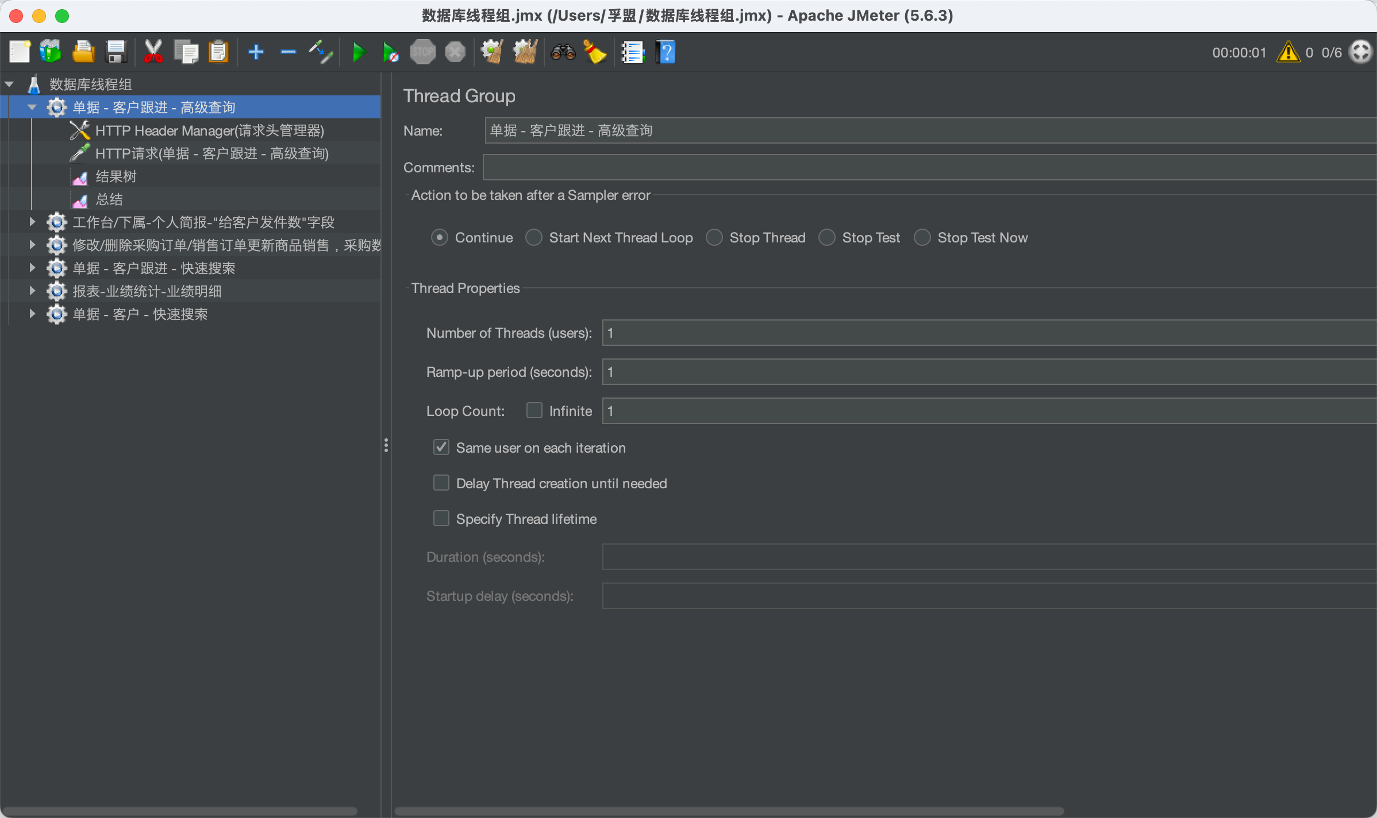Screen dimensions: 1377x818
Task: Expand the 报表-业绩统计-业绩明细 thread group
Action: [32, 291]
